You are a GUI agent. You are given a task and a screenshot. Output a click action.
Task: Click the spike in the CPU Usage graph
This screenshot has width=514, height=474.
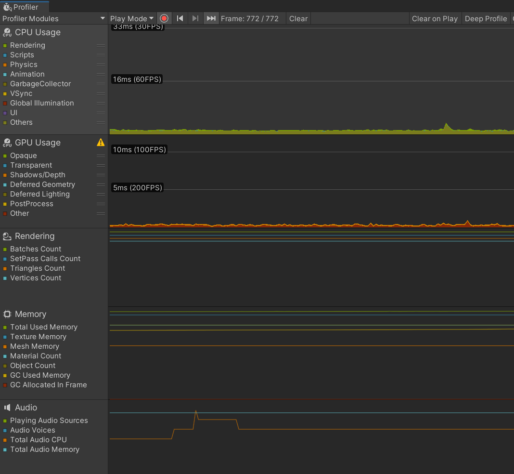tap(447, 125)
